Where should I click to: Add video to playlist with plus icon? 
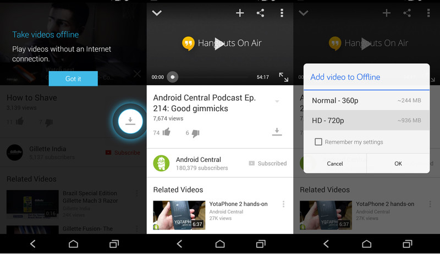point(240,13)
